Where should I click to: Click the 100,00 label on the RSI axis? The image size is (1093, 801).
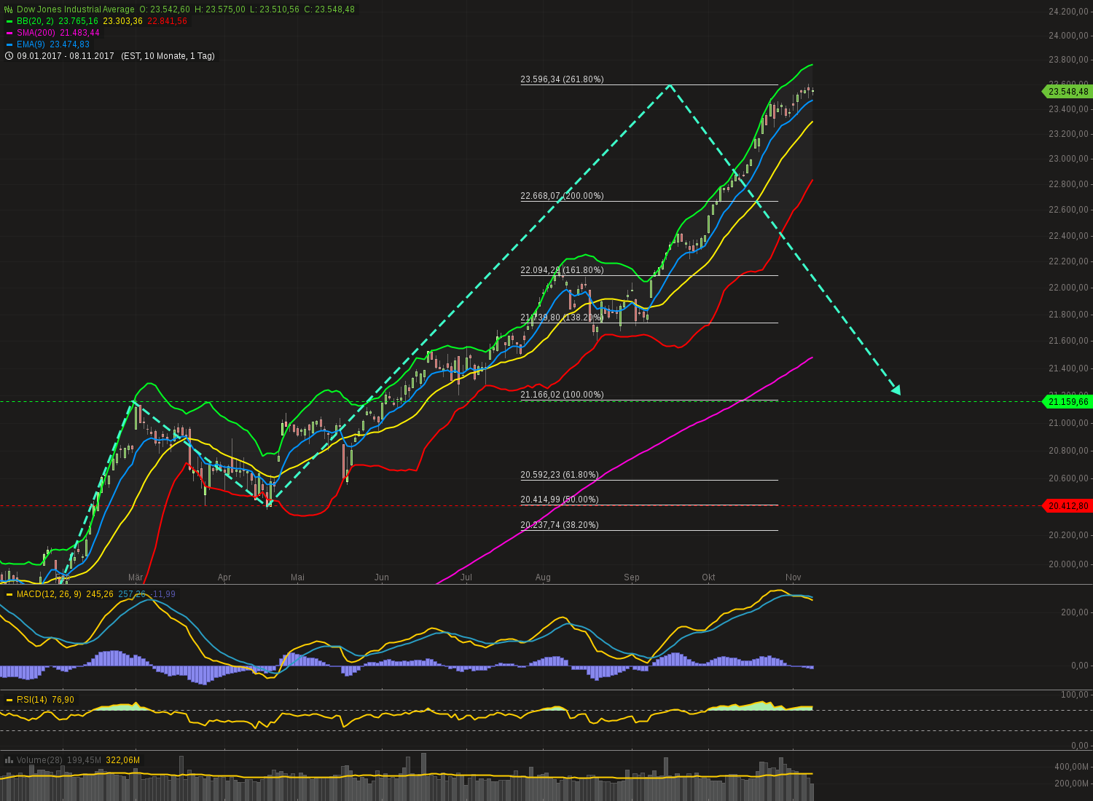1075,695
